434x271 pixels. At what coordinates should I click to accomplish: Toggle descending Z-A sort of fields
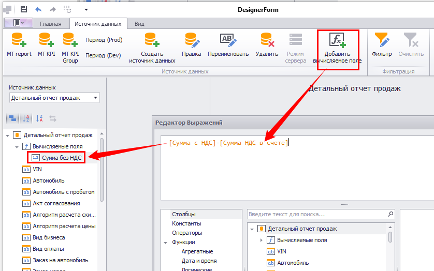click(x=39, y=118)
